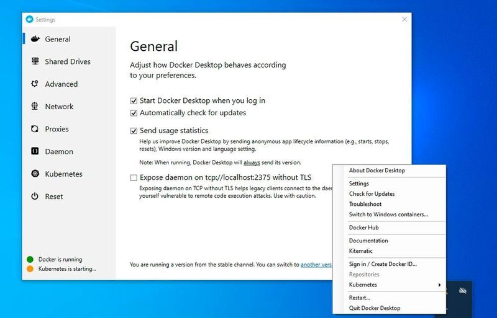The height and width of the screenshot is (318, 497).
Task: Go to the Network settings tab
Action: click(59, 107)
